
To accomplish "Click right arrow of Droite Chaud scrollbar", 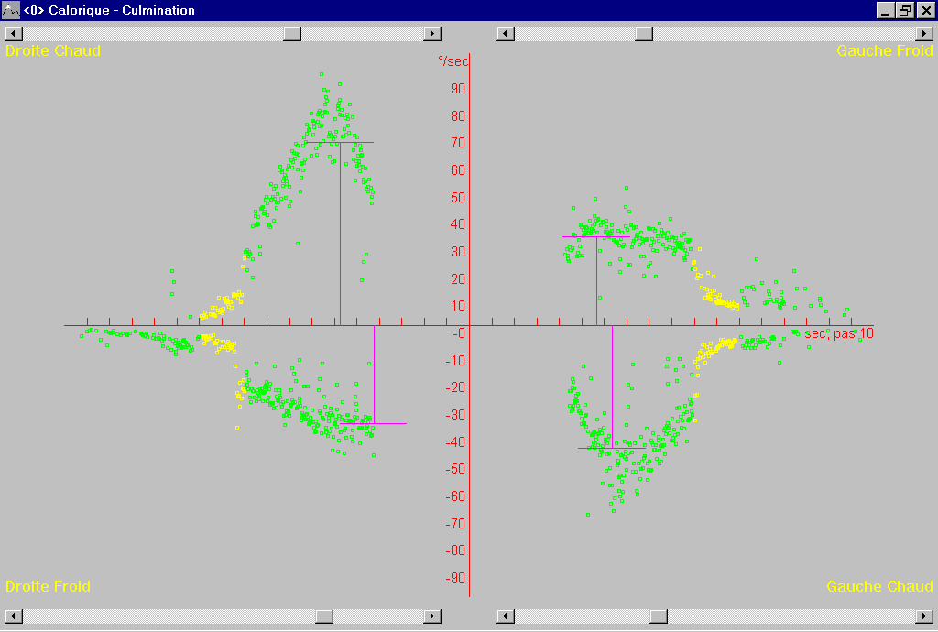I will tap(432, 34).
